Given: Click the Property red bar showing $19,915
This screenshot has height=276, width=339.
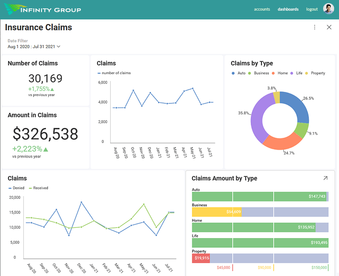Looking at the screenshot, I should pyautogui.click(x=201, y=258).
